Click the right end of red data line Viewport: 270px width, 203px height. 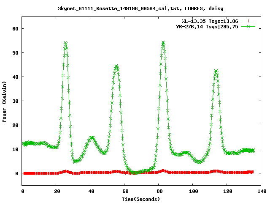[253, 172]
